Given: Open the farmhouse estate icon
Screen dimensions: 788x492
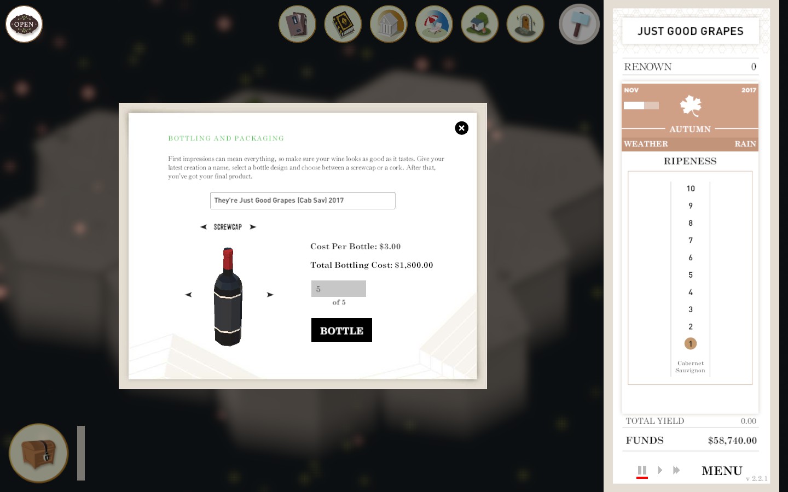Looking at the screenshot, I should click(x=480, y=24).
